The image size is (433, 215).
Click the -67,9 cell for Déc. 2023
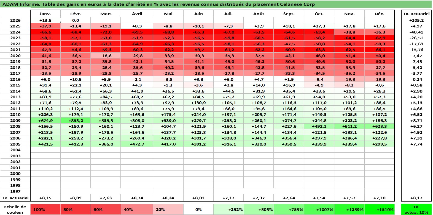coord(380,38)
